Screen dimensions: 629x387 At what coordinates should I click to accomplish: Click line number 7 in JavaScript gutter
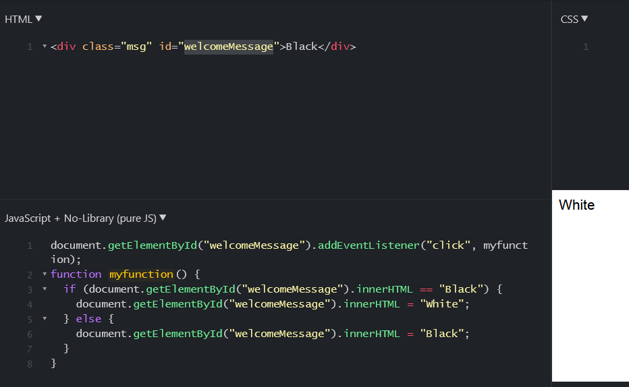(x=30, y=349)
